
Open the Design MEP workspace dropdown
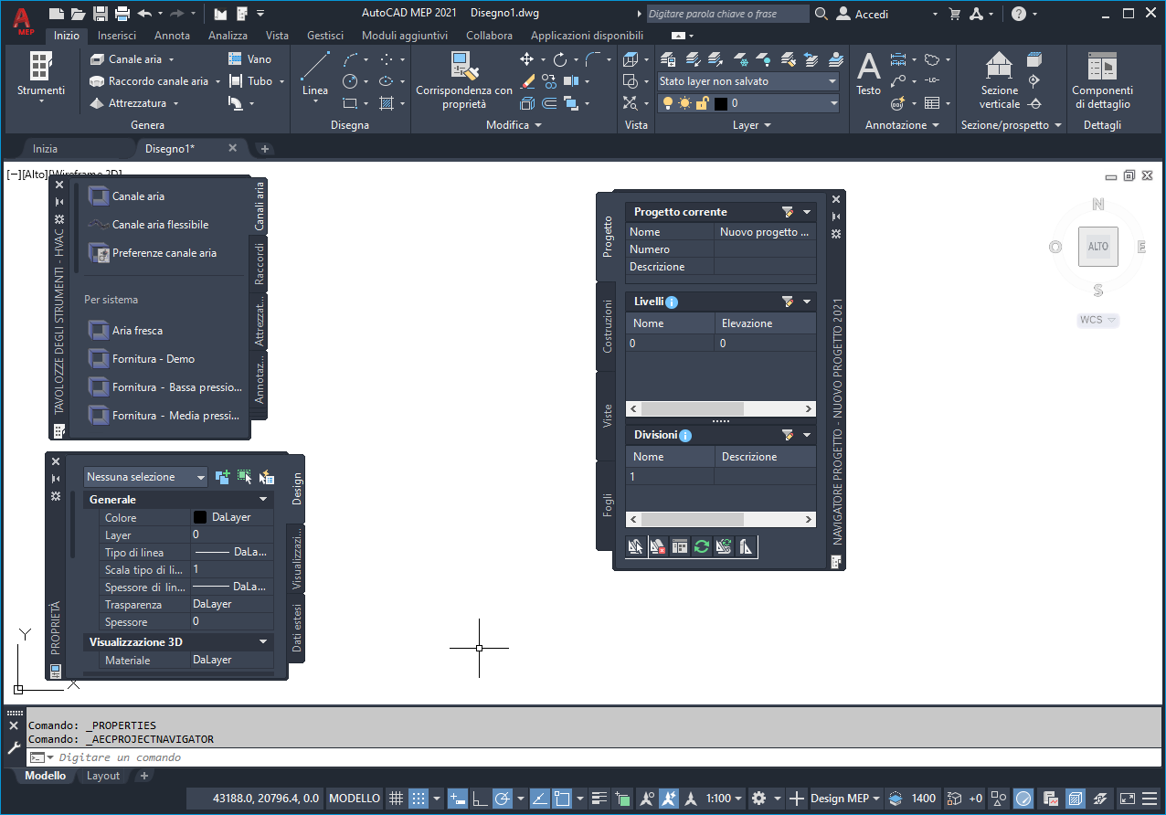(845, 799)
